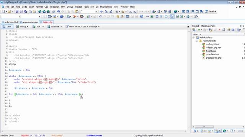Screen dimensions: 245x137
Task: Open the Highlighters menu
Action: coord(106,7)
